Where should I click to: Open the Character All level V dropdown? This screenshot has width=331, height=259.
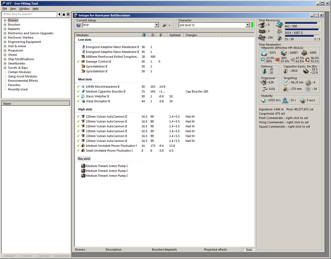tap(248, 25)
